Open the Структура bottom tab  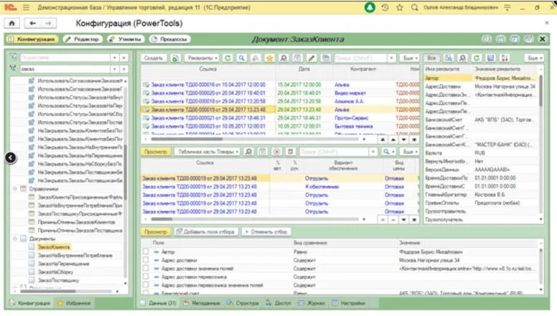pyautogui.click(x=243, y=303)
